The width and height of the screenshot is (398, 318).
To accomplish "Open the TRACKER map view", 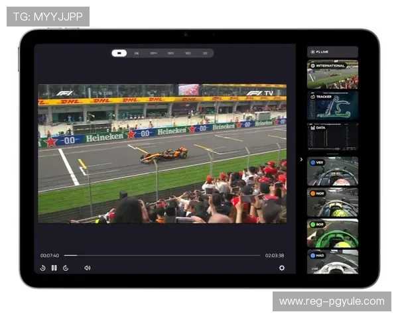I will 332,105.
